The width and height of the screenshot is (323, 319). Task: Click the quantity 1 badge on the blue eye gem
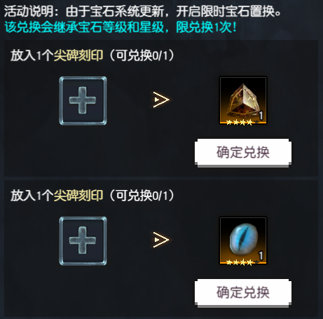coord(261,256)
